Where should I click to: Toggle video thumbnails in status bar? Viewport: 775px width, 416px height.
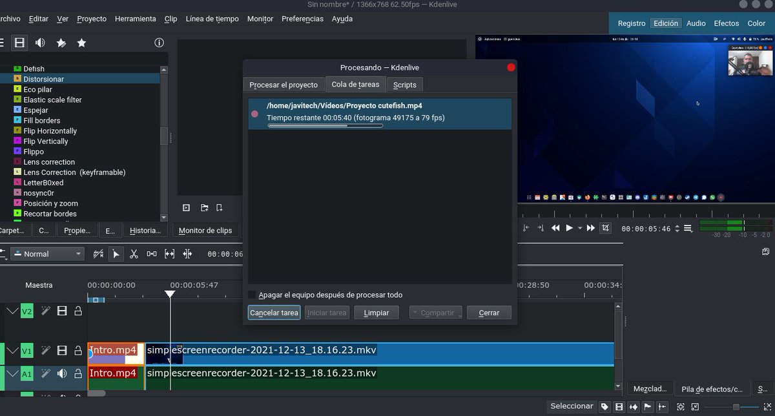(619, 407)
